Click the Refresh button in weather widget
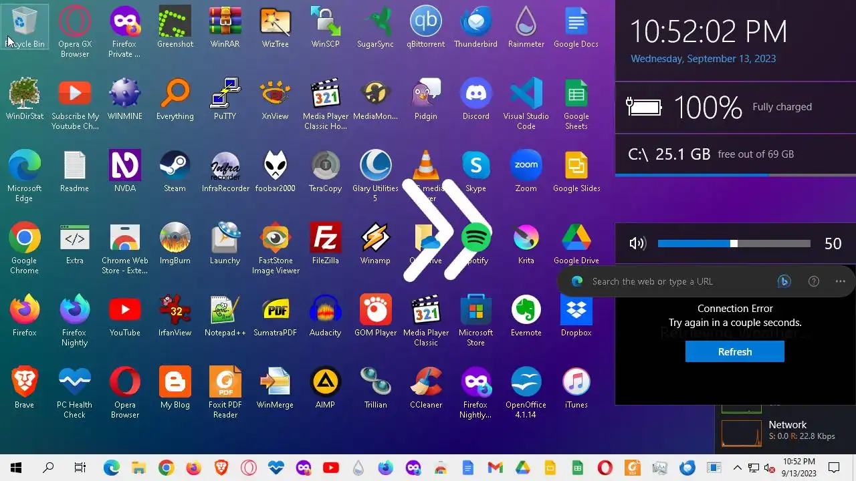Image resolution: width=856 pixels, height=481 pixels. click(735, 351)
